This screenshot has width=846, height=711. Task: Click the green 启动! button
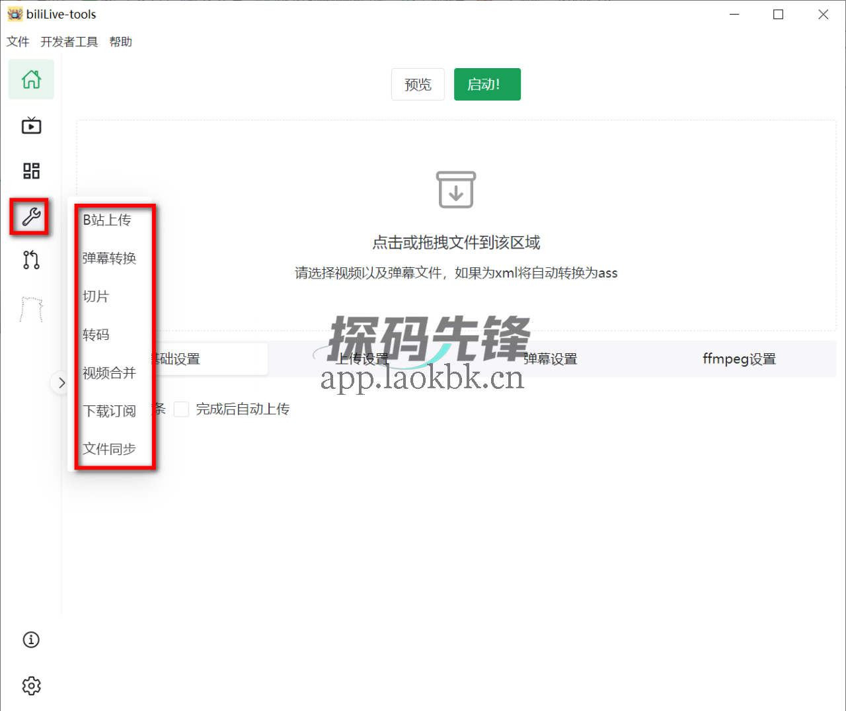[x=487, y=85]
